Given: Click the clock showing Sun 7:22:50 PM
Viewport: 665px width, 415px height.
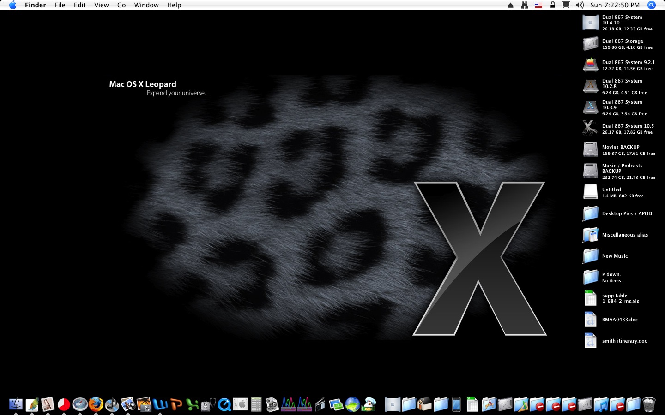Looking at the screenshot, I should pos(615,5).
